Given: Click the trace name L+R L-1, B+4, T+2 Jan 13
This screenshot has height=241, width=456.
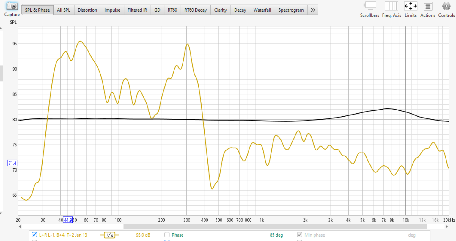Looking at the screenshot, I should (x=63, y=235).
